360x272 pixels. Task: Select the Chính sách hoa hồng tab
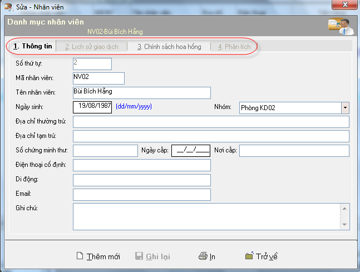point(169,47)
